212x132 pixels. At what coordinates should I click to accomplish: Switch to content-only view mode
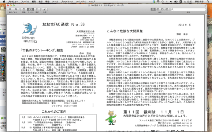pos(153,9)
